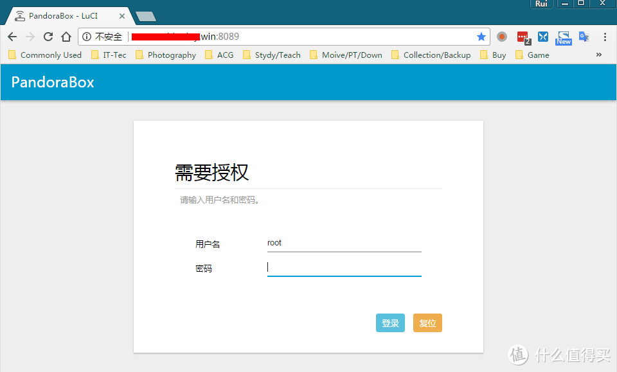Click the 用户名 label
This screenshot has width=617, height=372.
coord(208,244)
